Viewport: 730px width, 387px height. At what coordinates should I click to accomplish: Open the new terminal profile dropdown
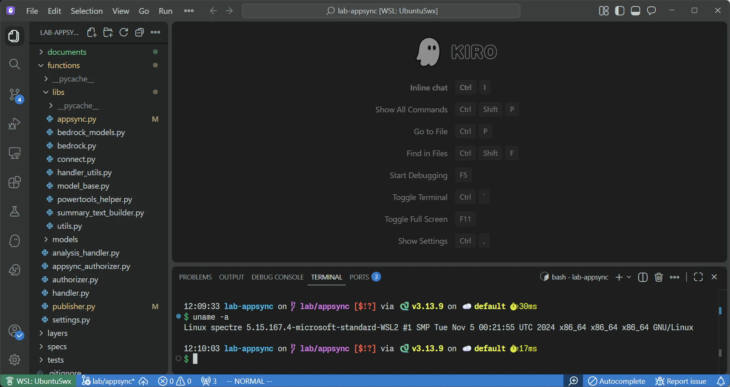(x=629, y=277)
